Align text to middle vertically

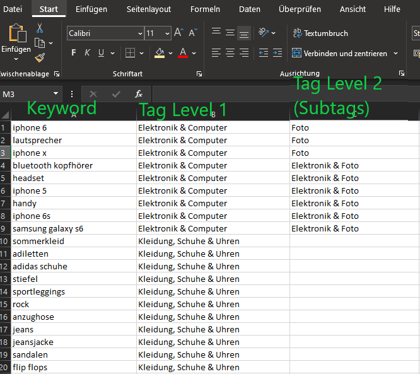pyautogui.click(x=230, y=33)
